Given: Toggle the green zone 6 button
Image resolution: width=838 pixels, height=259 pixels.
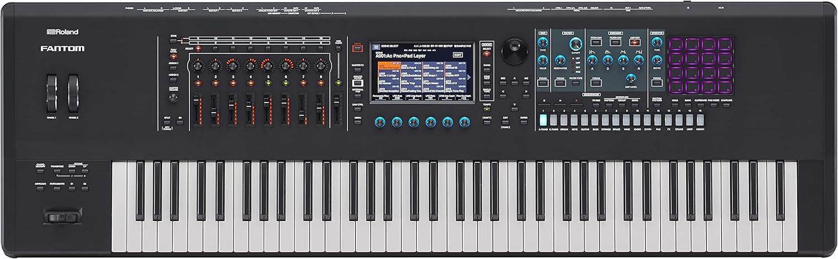Looking at the screenshot, I should pos(285,83).
